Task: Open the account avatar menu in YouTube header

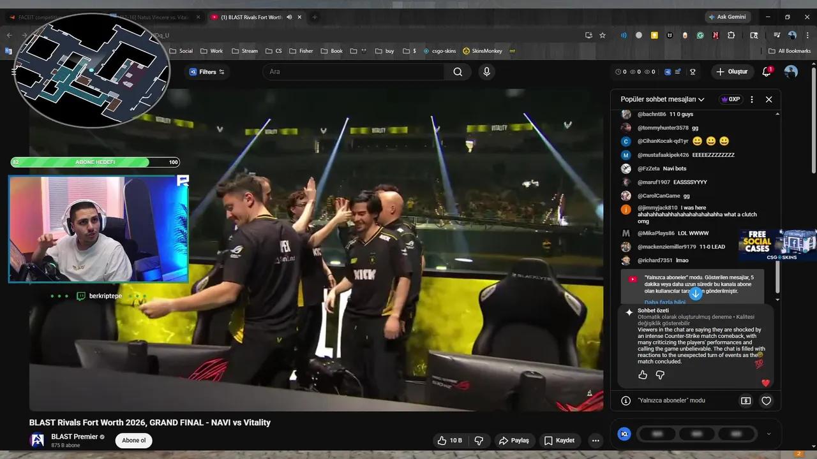Action: click(x=791, y=72)
